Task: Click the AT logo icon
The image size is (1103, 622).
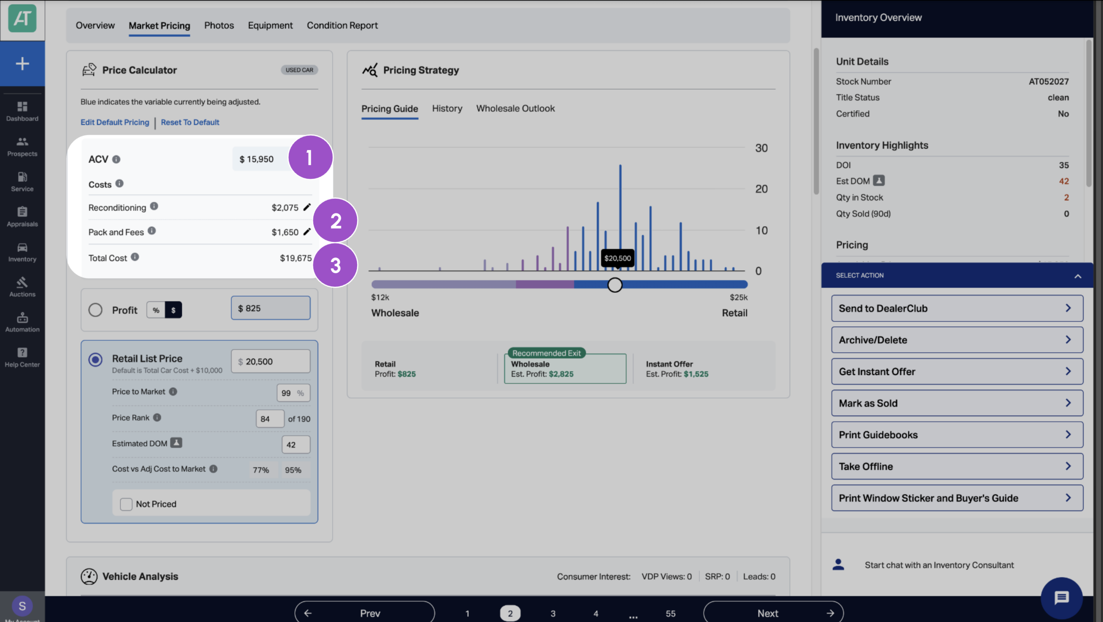Action: (22, 19)
